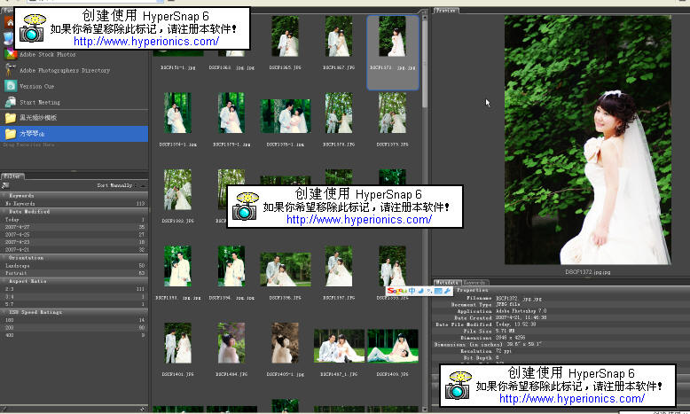Select thumbnail DSCF1365.JPG
Screen dimensions: 690x414
coord(286,36)
